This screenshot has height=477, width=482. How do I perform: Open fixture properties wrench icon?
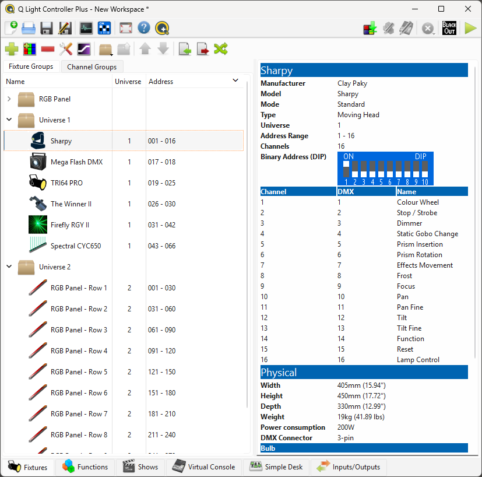[66, 50]
